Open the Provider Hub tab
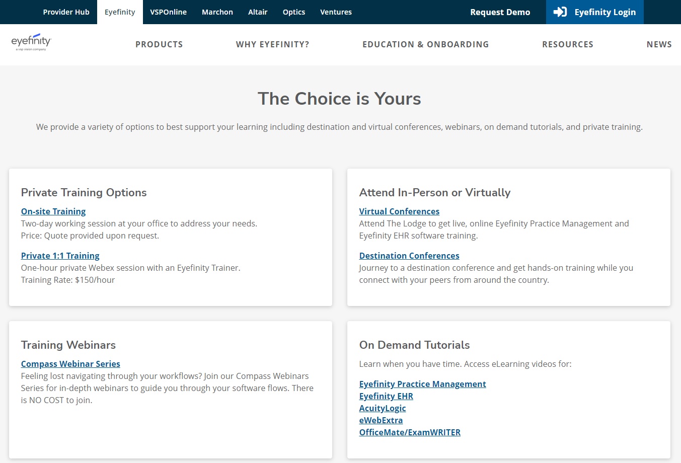681x463 pixels. (66, 12)
